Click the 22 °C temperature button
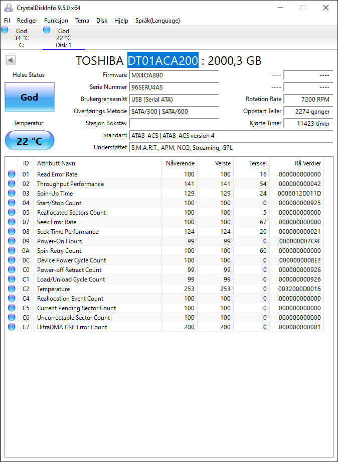 [30, 141]
